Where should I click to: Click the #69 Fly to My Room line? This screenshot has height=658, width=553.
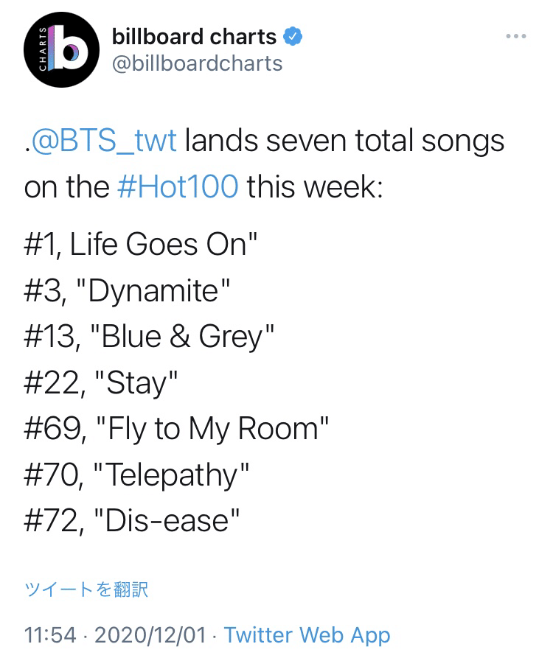coord(176,429)
